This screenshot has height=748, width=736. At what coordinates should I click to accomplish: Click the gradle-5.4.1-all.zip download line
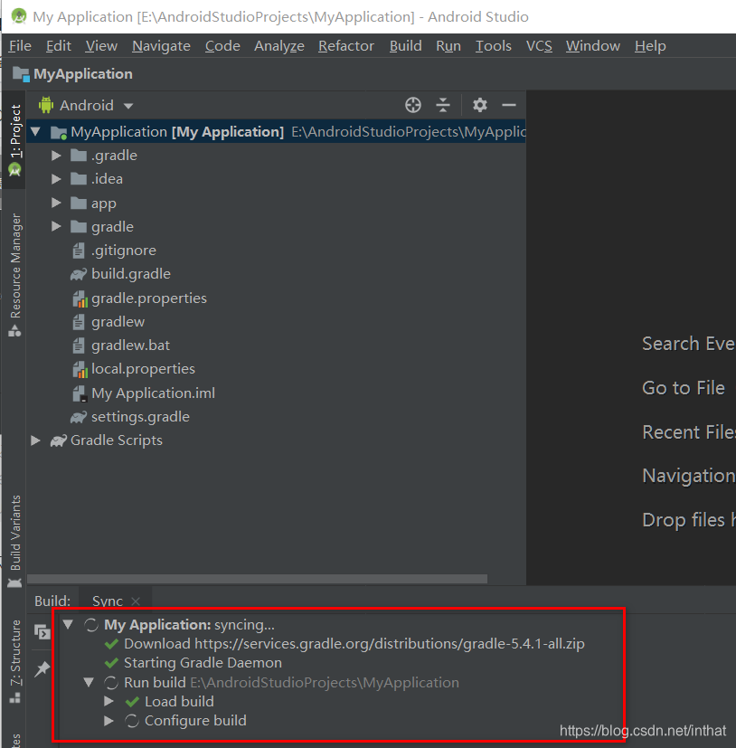click(x=354, y=644)
